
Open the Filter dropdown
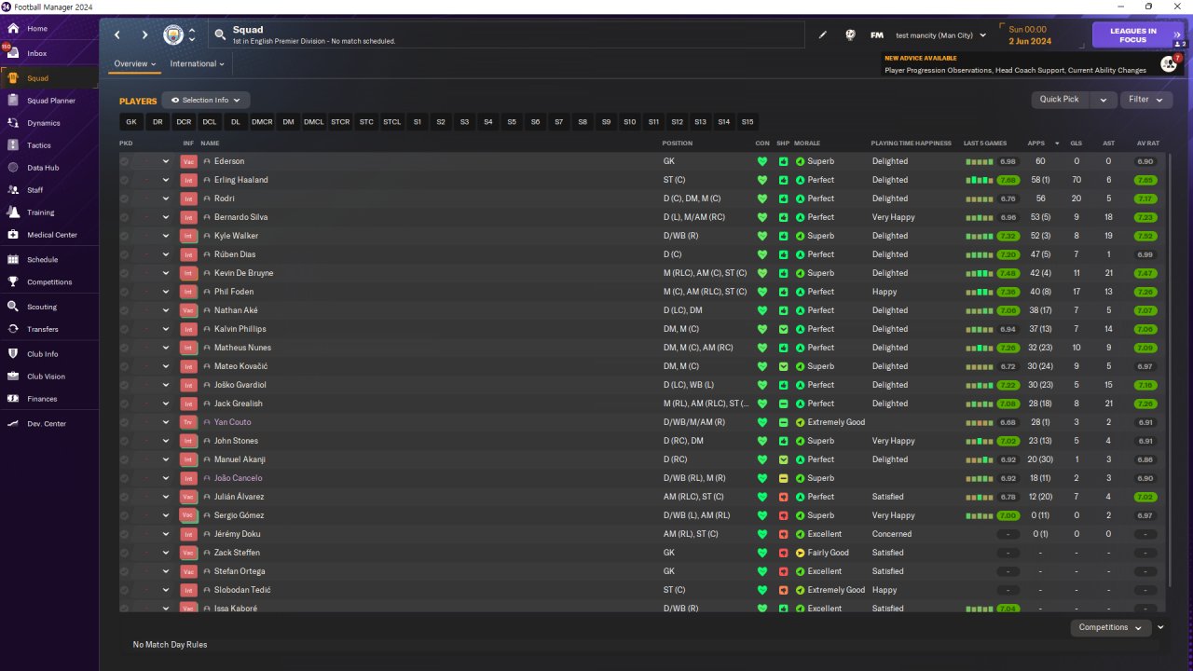(1145, 100)
